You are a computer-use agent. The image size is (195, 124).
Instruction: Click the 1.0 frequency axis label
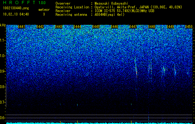coord(3,56)
